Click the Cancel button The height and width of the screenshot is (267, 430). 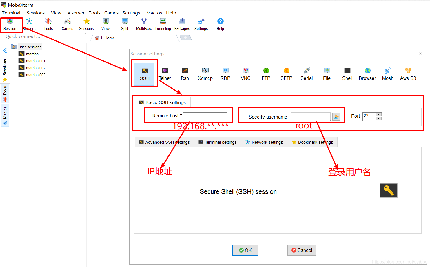tap(302, 250)
